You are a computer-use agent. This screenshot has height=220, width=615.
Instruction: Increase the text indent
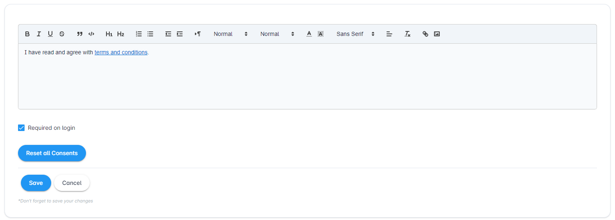(x=180, y=34)
